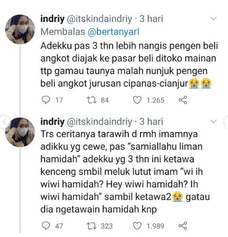Open first tweet's 3 hari timestamp

(151, 19)
